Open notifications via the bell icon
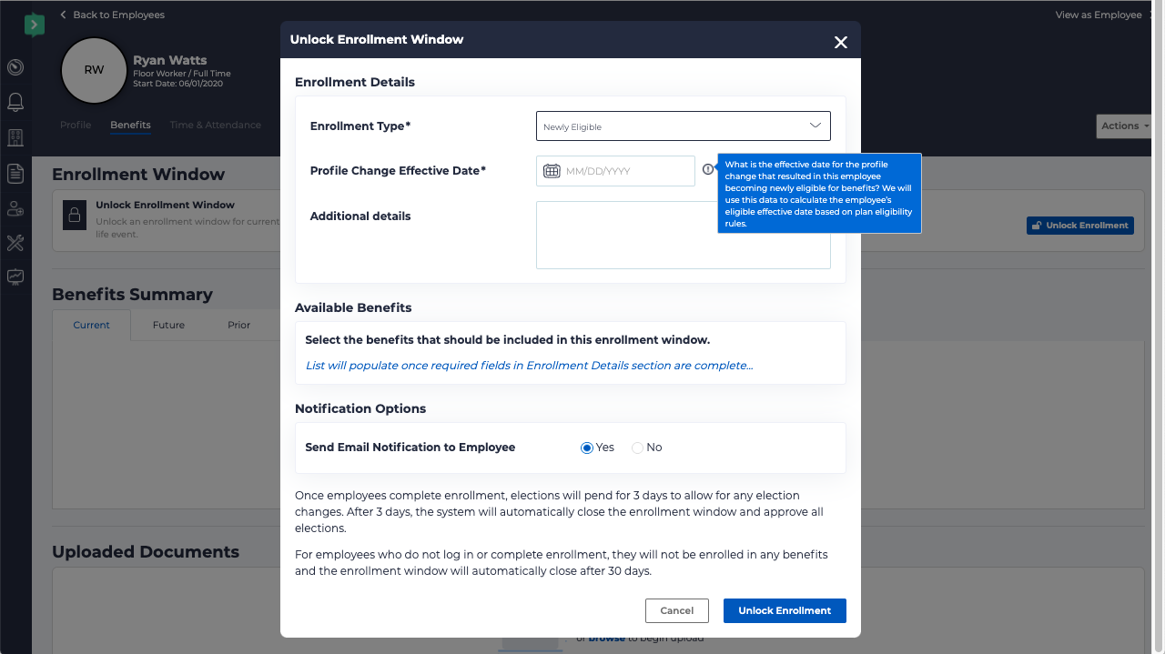Screen dimensions: 1165x654 coord(15,102)
